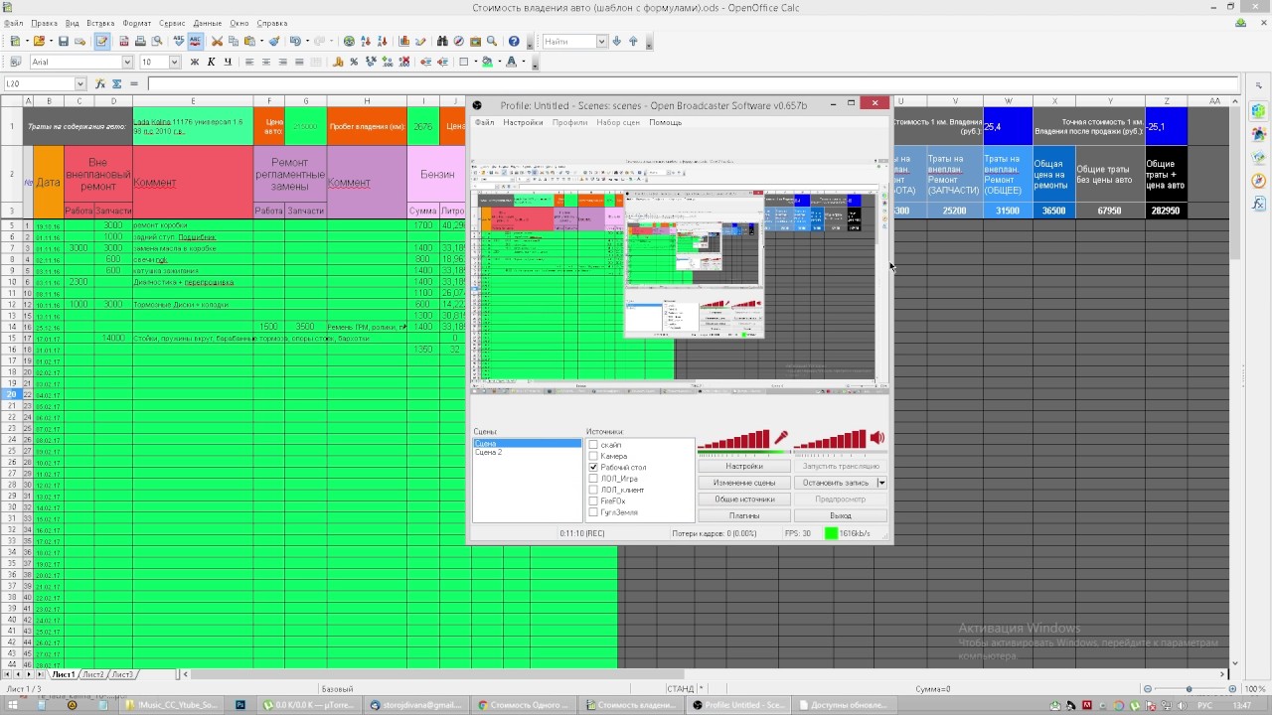Viewport: 1272px width, 715px height.
Task: Open the Формат menu in Calc
Action: point(137,23)
